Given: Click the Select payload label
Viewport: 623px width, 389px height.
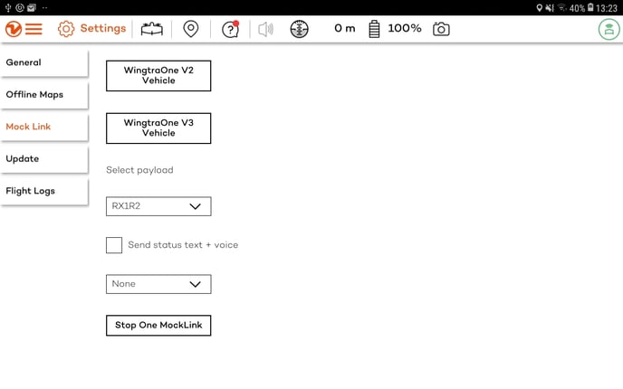Looking at the screenshot, I should coord(139,170).
